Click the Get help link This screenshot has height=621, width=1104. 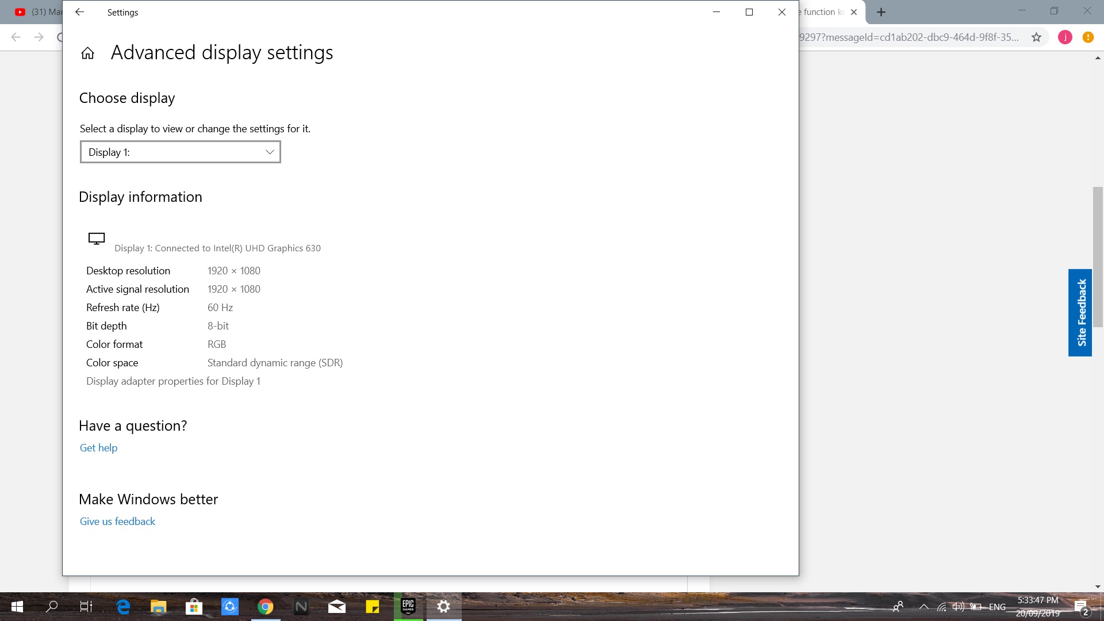pyautogui.click(x=98, y=448)
